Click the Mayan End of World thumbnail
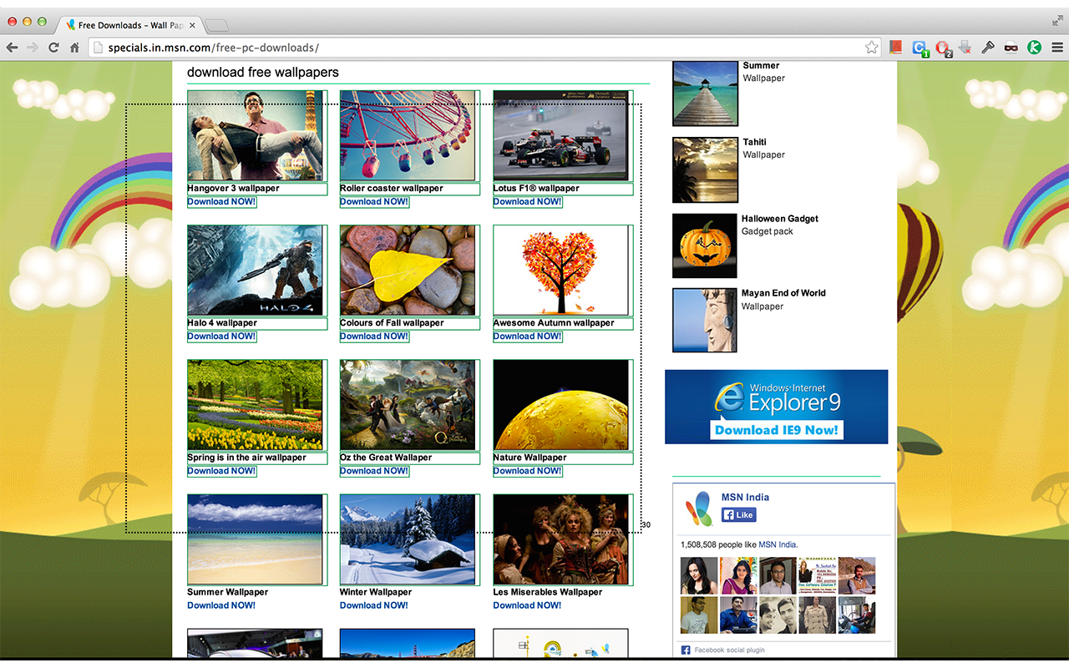 coord(705,321)
